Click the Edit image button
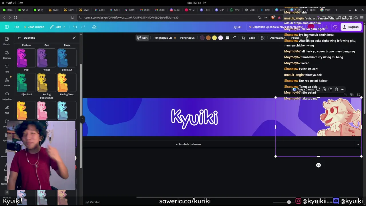The image size is (366, 206). tap(142, 38)
